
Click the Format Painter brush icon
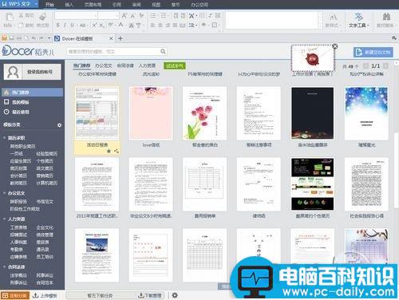(x=42, y=17)
